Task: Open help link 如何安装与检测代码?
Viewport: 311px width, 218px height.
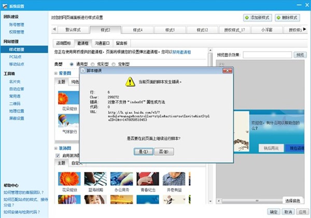Action: pos(22,212)
